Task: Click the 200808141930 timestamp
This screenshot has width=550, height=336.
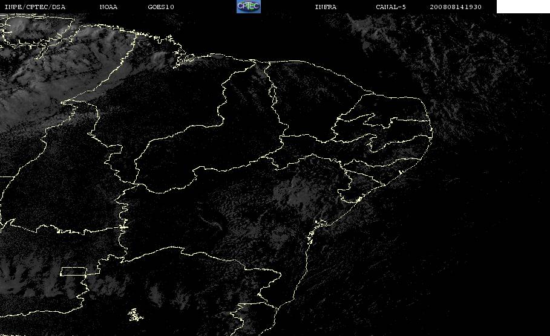Action: point(456,7)
